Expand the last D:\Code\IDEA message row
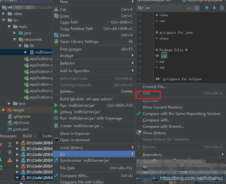Viewport: 226px width, 184px height. click(17, 178)
